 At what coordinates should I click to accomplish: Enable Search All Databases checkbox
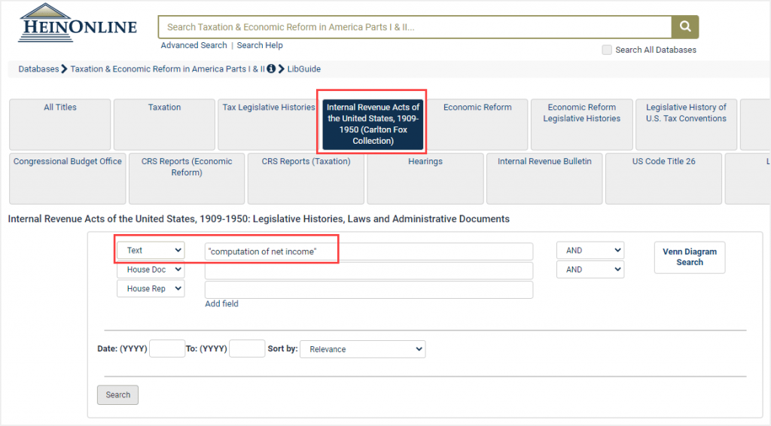coord(607,50)
